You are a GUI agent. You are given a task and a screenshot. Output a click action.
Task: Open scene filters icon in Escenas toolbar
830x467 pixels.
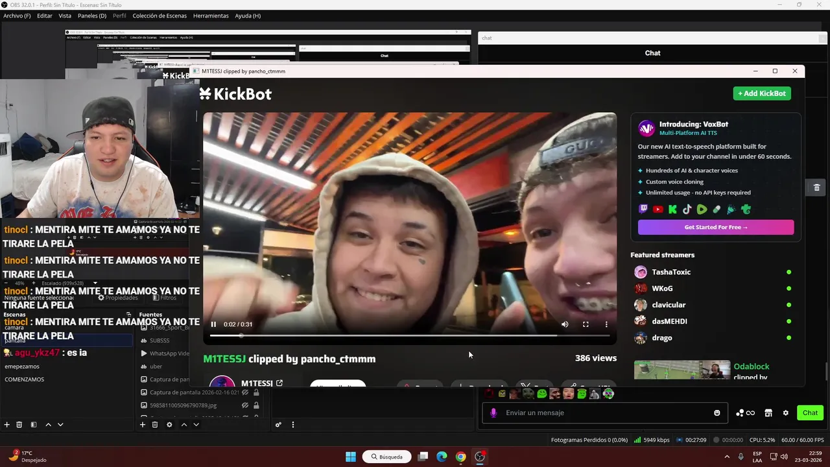pos(33,425)
